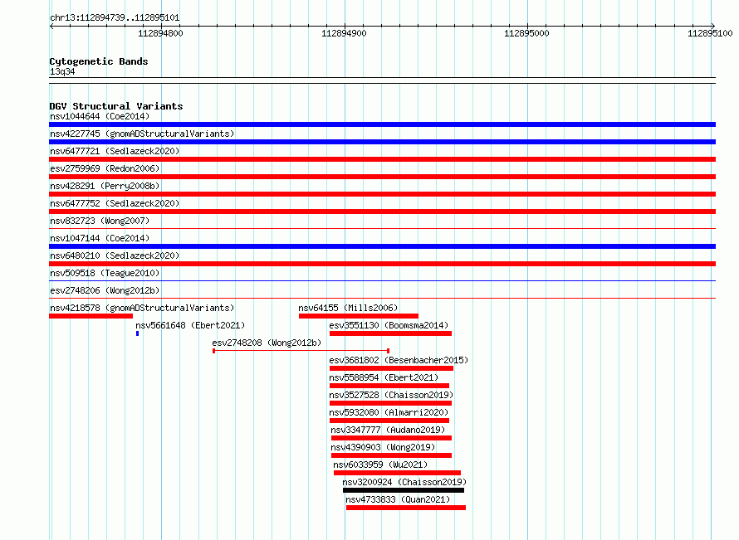Click the Cytogenetic Bands track title
The image size is (739, 540).
tap(99, 61)
